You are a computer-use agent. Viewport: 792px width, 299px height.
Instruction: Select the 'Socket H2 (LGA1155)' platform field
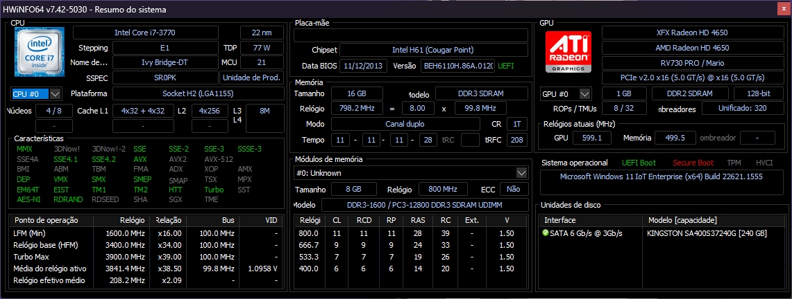coord(198,93)
